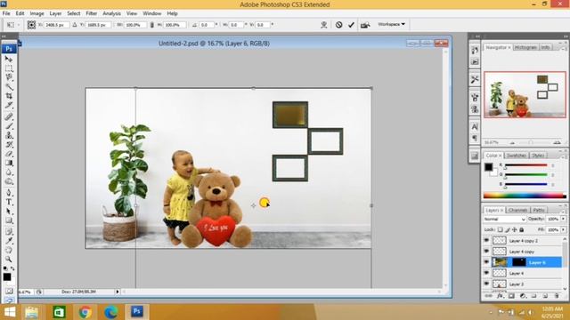Switch to the Histogram tab
This screenshot has width=570, height=320.
(x=525, y=47)
